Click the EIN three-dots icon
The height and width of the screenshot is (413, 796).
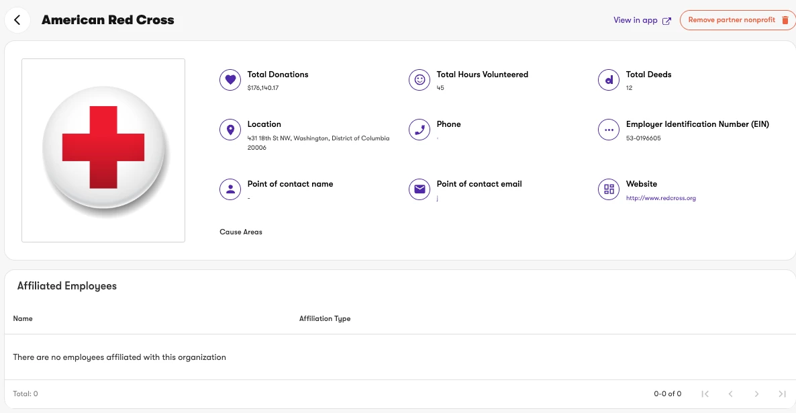(609, 130)
